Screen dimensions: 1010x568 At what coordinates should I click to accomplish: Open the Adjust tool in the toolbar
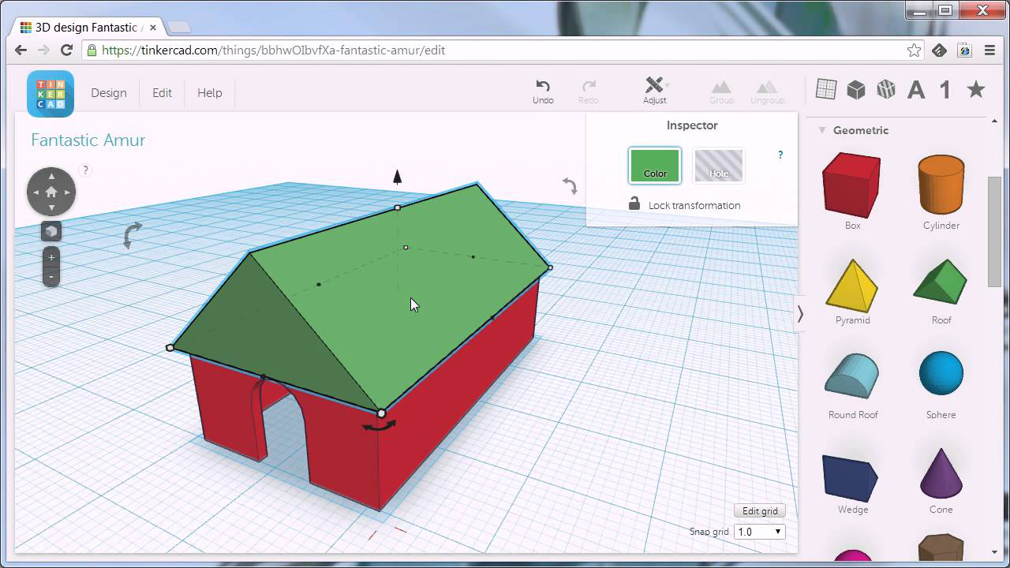coord(655,89)
